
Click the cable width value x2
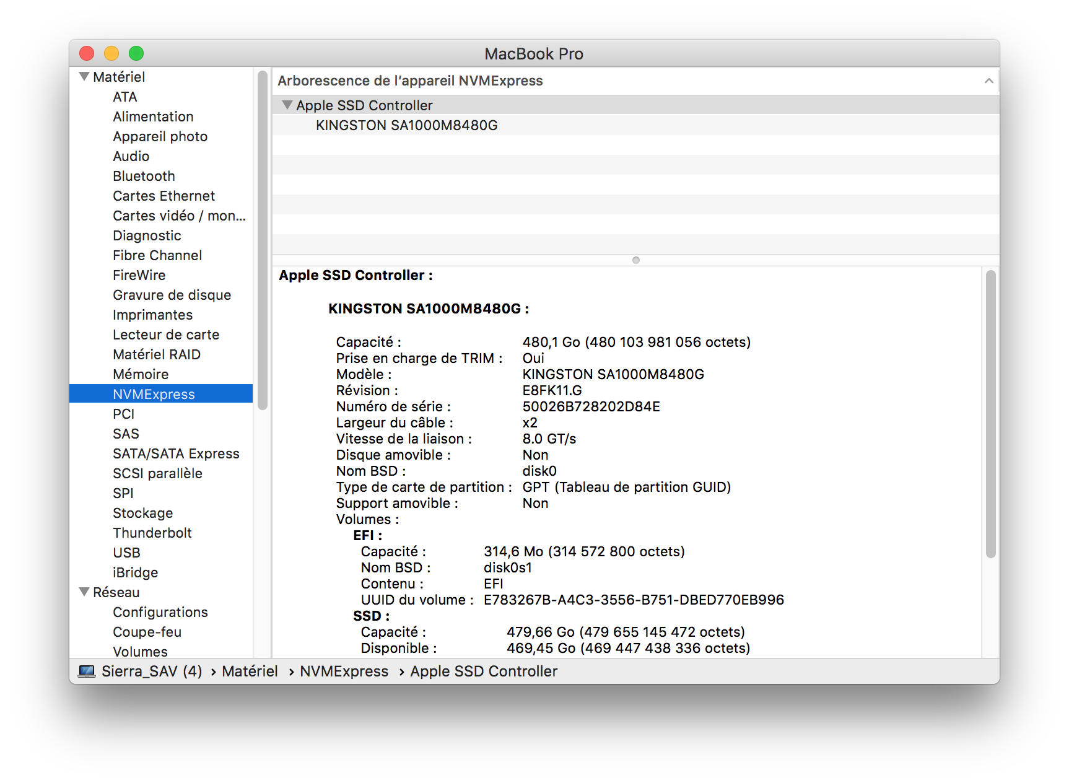tap(530, 422)
